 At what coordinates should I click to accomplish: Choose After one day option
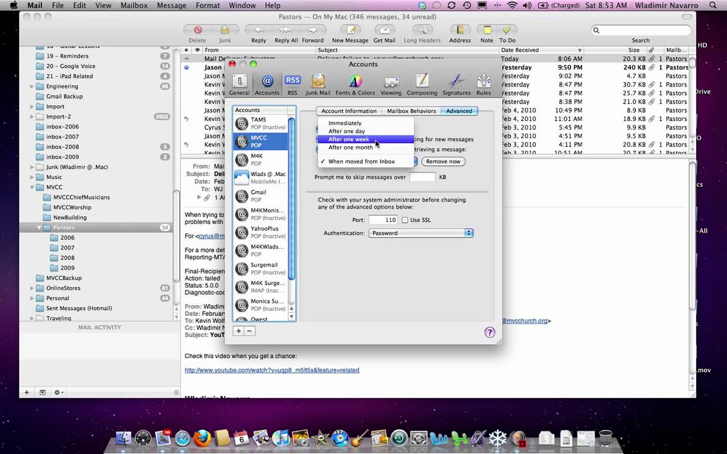click(365, 131)
